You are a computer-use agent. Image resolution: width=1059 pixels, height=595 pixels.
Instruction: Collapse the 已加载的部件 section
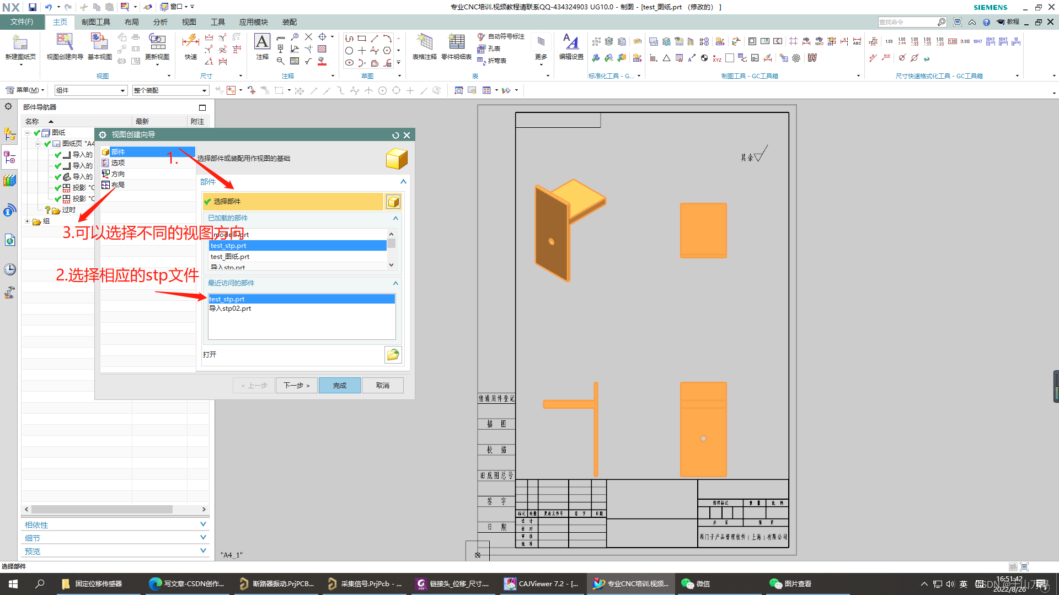(395, 218)
